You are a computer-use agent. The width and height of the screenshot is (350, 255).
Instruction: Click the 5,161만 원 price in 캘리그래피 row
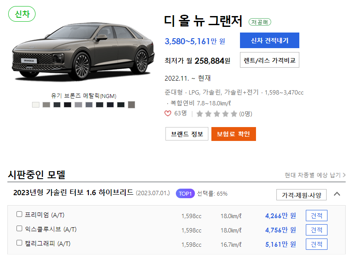point(280,244)
